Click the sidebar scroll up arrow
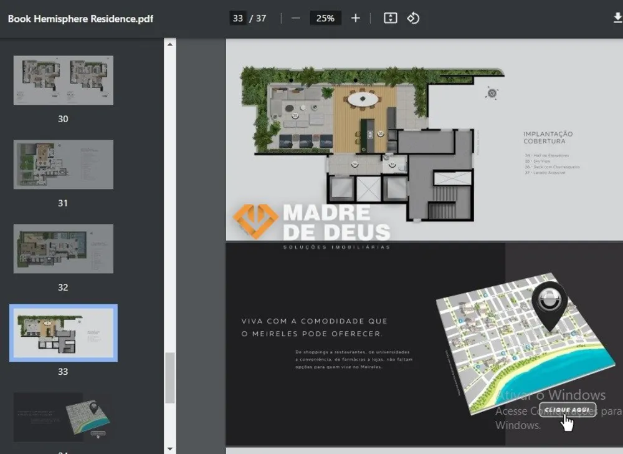 click(169, 44)
